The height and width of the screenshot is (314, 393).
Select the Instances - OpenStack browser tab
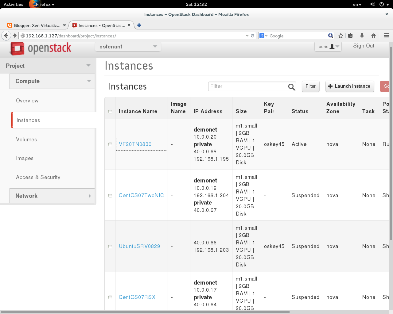point(101,25)
